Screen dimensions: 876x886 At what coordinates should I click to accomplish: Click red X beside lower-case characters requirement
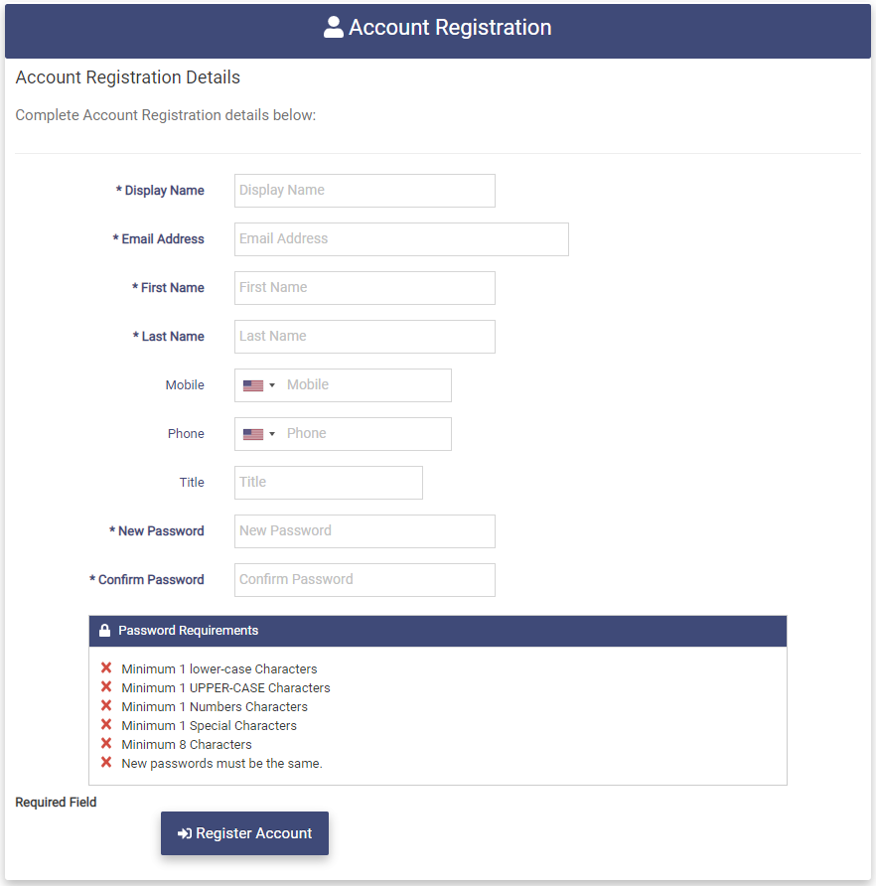106,668
